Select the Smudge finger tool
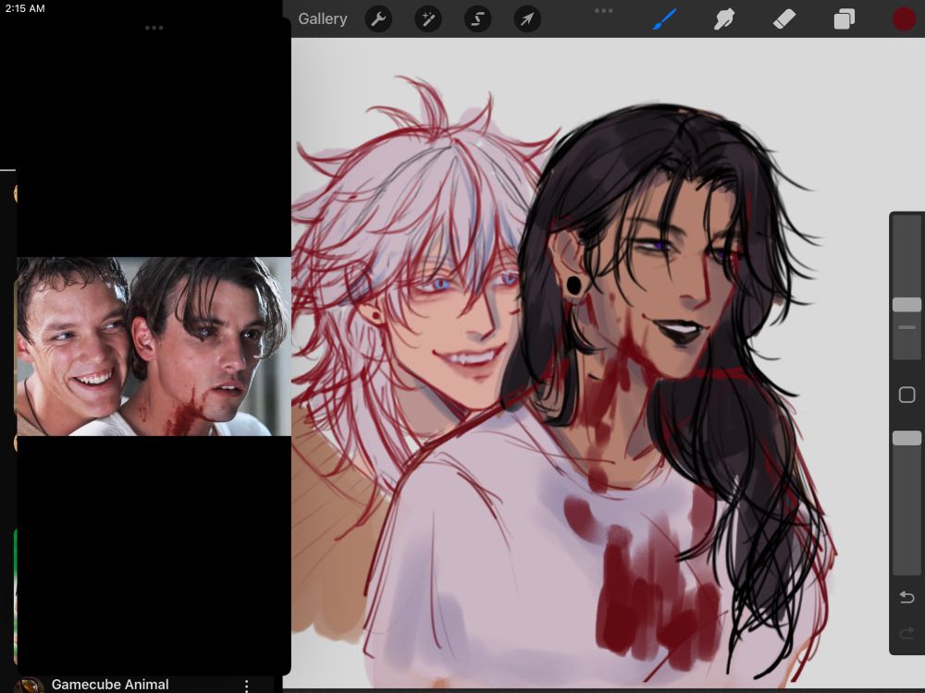 tap(724, 19)
